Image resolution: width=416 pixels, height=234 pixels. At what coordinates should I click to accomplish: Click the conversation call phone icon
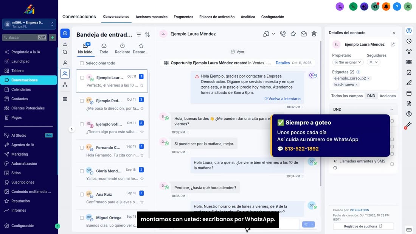[x=283, y=34]
